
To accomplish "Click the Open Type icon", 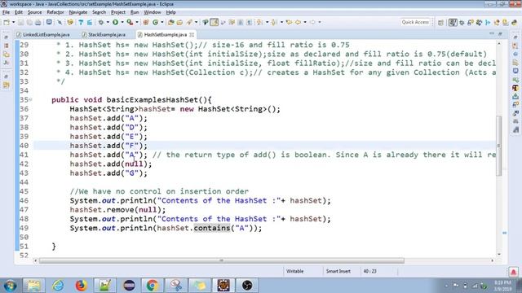I will (x=170, y=22).
